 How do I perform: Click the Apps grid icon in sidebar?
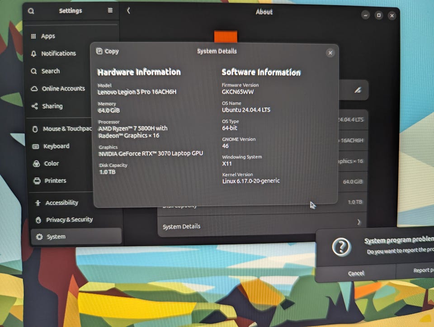coord(33,36)
